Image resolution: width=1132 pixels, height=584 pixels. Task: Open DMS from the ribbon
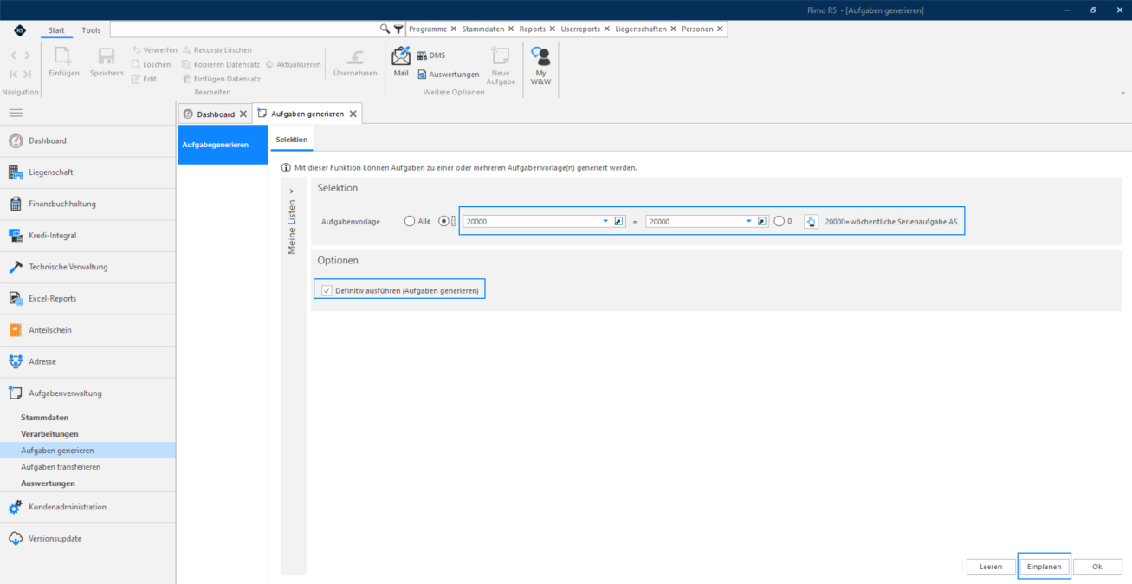[430, 55]
